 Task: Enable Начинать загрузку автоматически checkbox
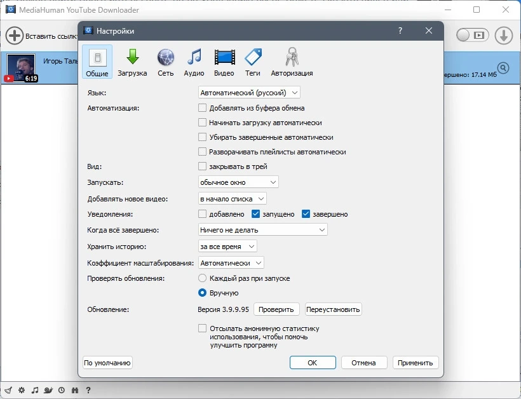pos(202,123)
